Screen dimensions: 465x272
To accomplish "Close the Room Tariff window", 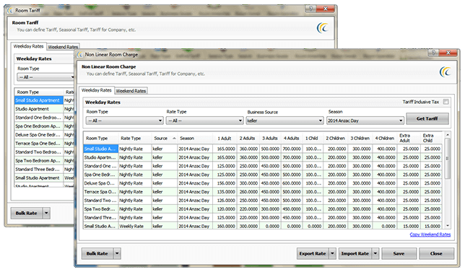I will [x=326, y=9].
